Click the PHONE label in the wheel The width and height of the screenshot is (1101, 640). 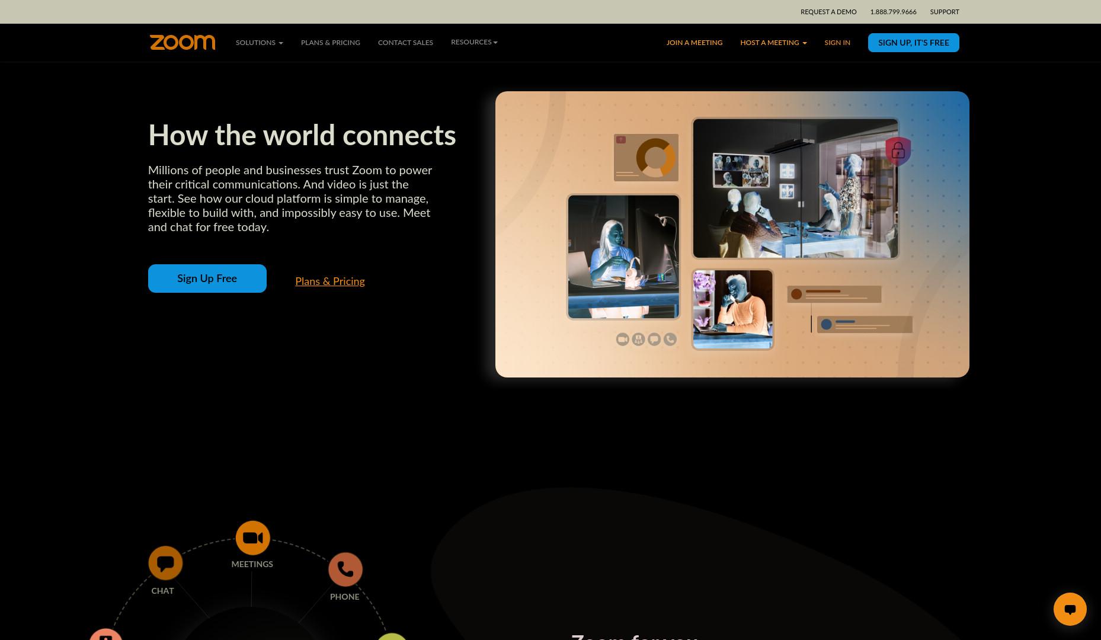click(x=345, y=597)
